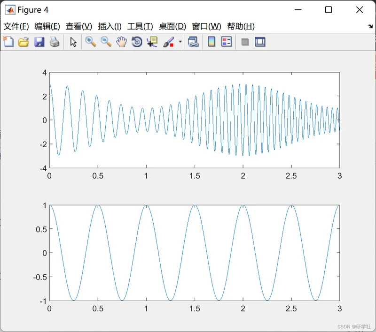Close the Figure 4 window
Viewport: 376px width, 332px height.
coord(360,10)
